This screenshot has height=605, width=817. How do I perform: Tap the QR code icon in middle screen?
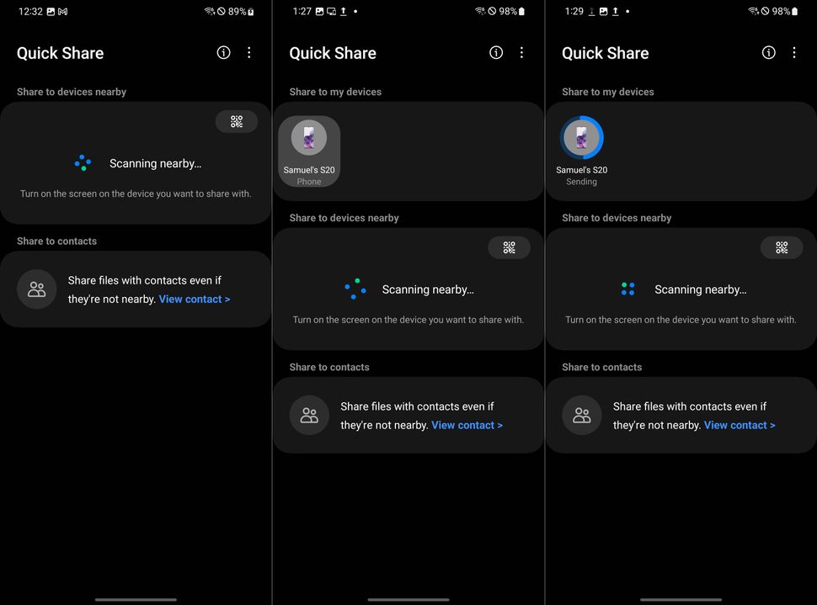coord(509,247)
